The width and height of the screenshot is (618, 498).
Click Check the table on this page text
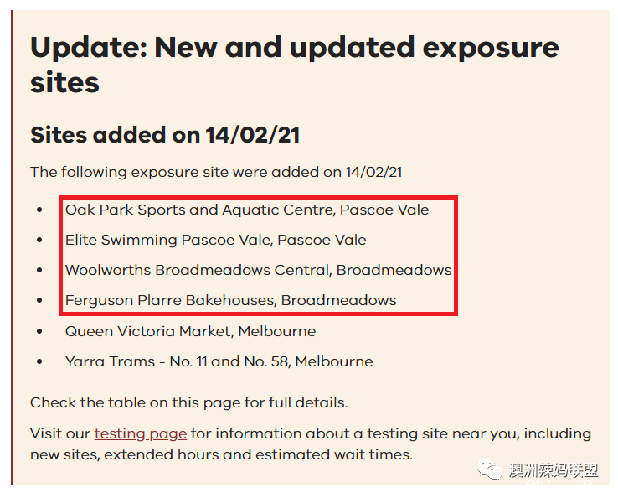(x=188, y=403)
